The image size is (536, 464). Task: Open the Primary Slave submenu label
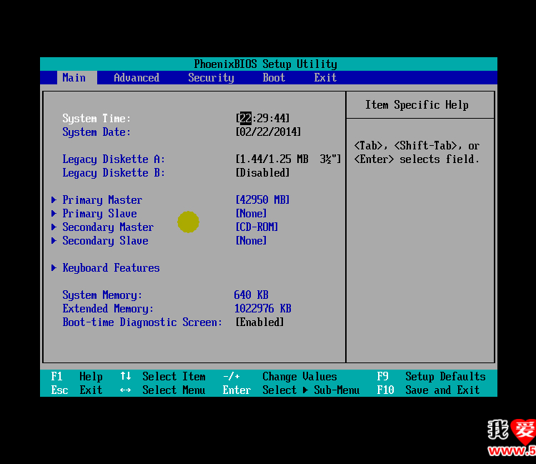(99, 214)
